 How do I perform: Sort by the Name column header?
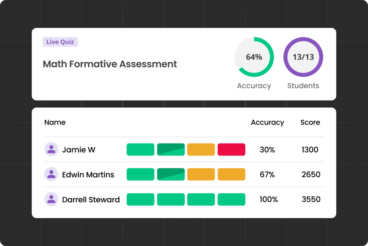click(x=55, y=122)
